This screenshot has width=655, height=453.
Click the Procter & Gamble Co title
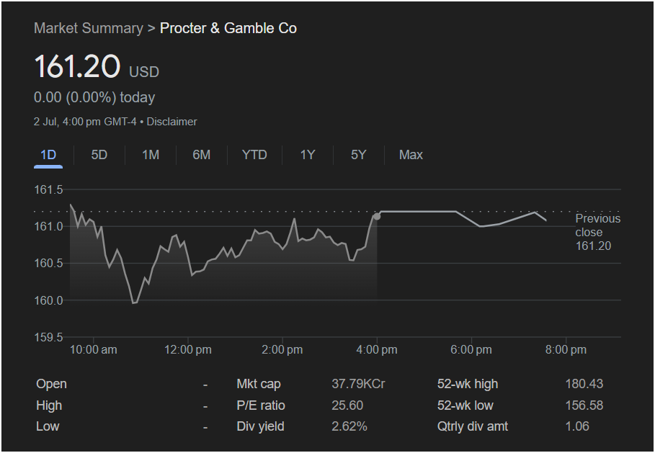(x=228, y=28)
